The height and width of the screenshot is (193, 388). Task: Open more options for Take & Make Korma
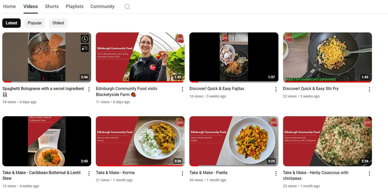182,174
